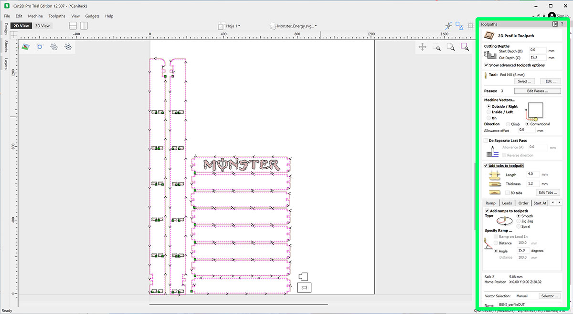Click the node editing icon beside the bitmap icon
The image size is (573, 314).
click(40, 47)
